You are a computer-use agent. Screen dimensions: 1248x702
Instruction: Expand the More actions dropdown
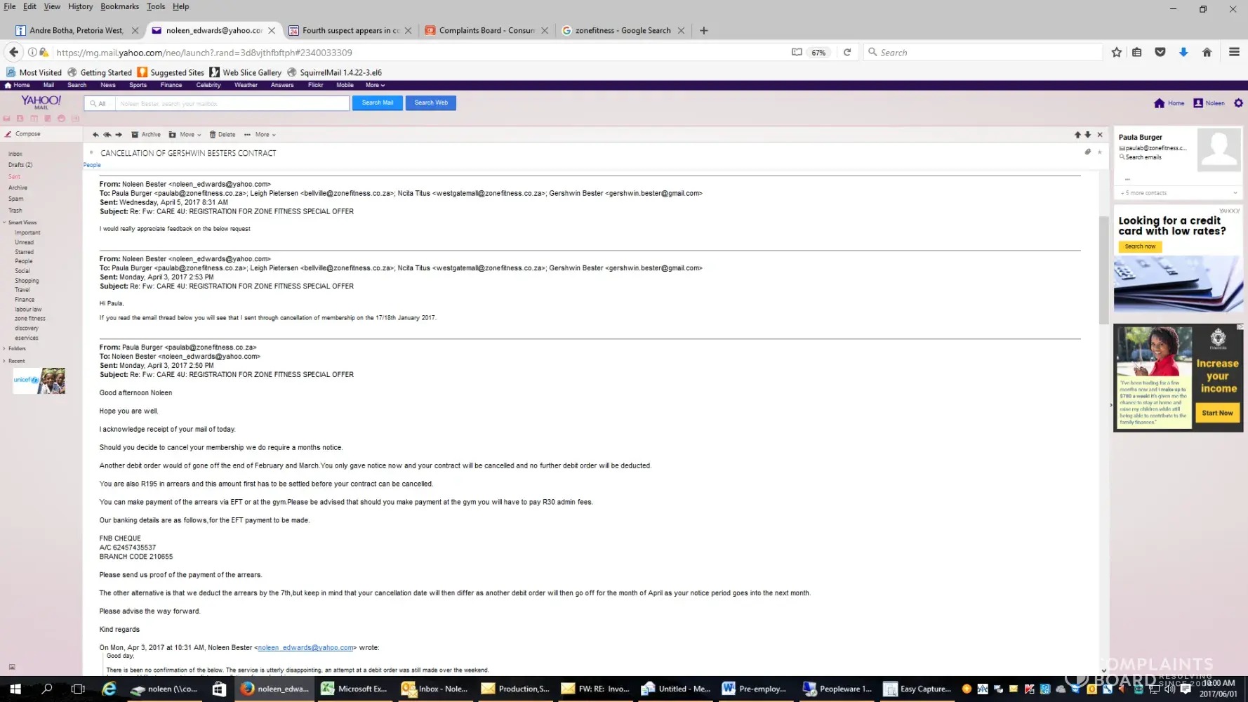[260, 135]
